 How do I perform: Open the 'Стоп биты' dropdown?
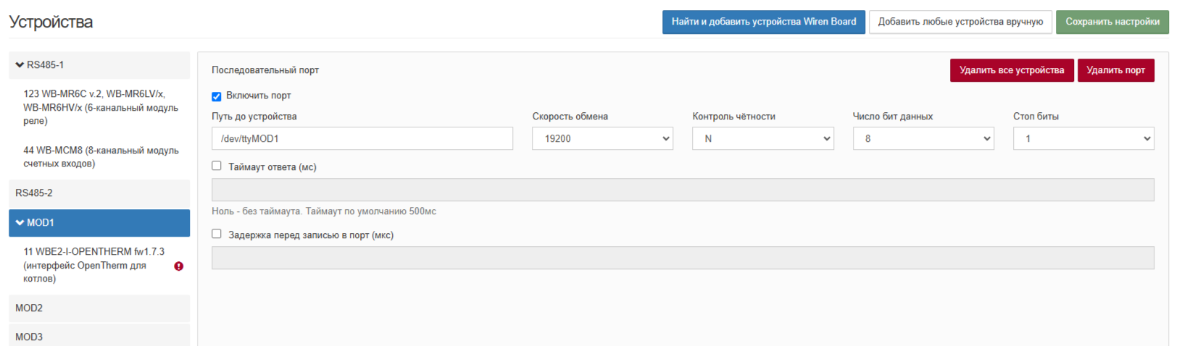1083,138
